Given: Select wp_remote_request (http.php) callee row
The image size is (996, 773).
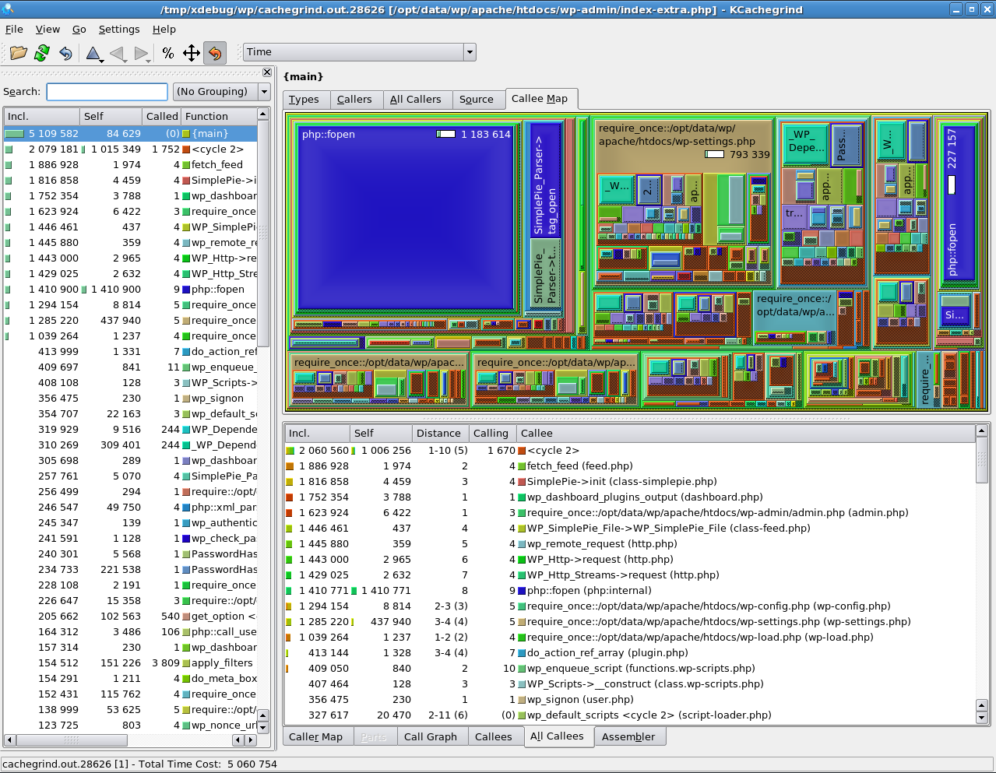Looking at the screenshot, I should click(629, 543).
